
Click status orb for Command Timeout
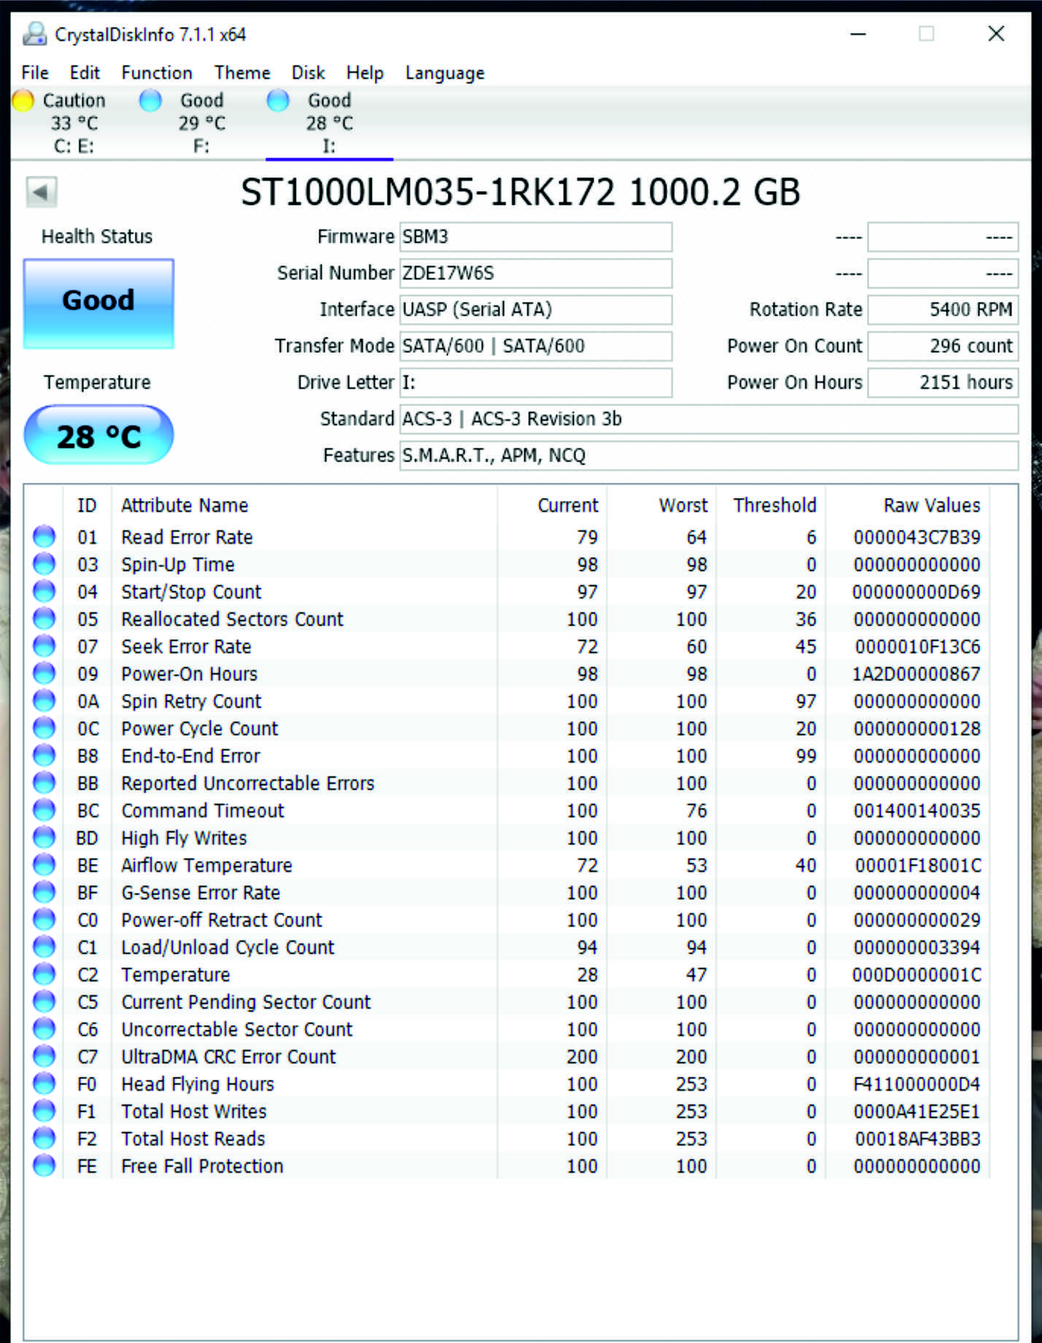pyautogui.click(x=44, y=810)
